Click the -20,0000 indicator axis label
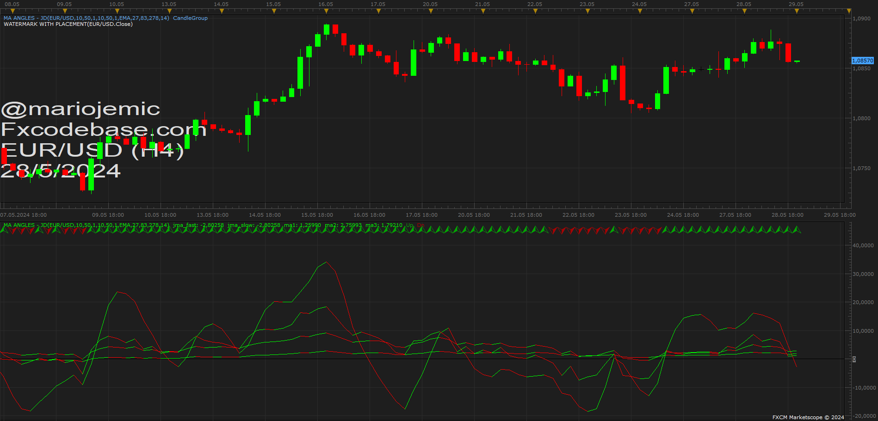The image size is (878, 421). [x=863, y=416]
